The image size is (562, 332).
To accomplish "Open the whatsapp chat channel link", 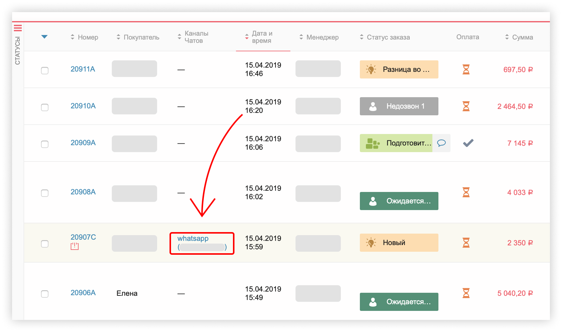I will click(x=202, y=243).
